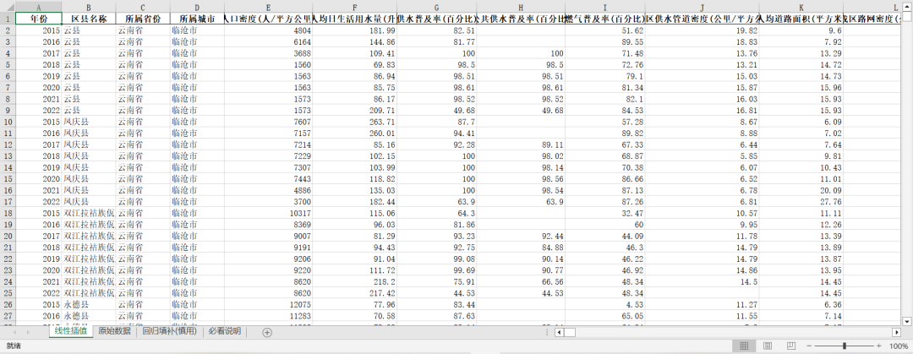The height and width of the screenshot is (354, 913).
Task: Open the 回归填补(慎用) sheet tab
Action: tap(169, 331)
